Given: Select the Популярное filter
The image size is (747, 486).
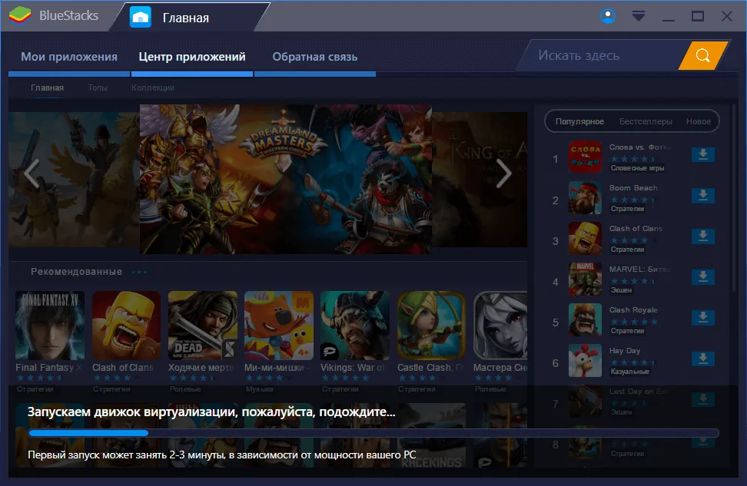Looking at the screenshot, I should pyautogui.click(x=579, y=121).
